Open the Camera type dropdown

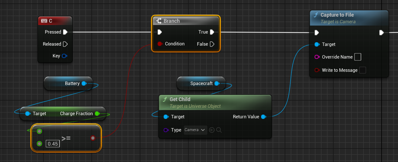pos(195,130)
